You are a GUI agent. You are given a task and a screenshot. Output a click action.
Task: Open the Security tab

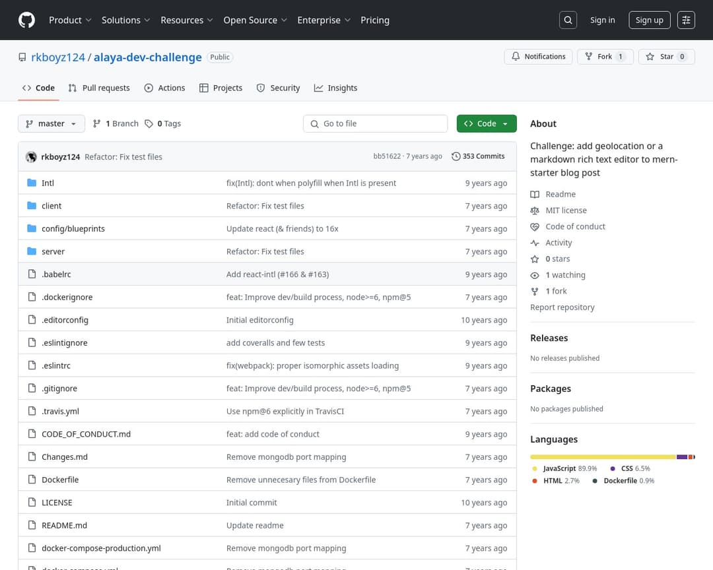click(279, 88)
